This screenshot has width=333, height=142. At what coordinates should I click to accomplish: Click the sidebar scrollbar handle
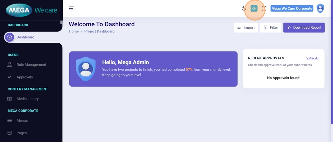[61, 22]
